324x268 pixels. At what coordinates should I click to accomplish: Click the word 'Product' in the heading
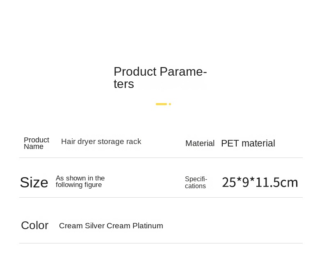[135, 72]
